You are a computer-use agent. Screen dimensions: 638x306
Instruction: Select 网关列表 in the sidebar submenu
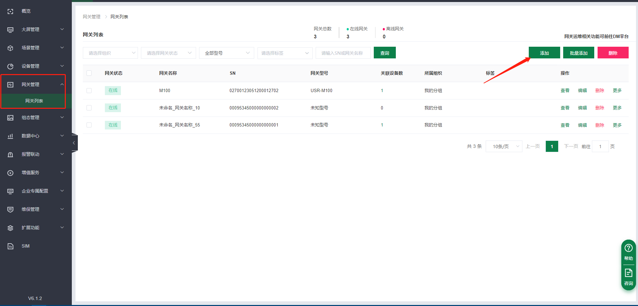(x=34, y=101)
